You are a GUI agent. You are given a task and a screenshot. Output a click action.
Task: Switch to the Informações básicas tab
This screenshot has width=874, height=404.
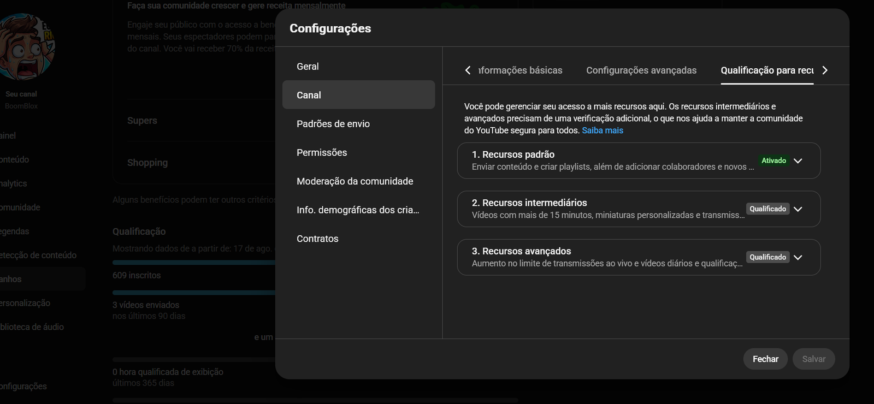[x=520, y=70]
